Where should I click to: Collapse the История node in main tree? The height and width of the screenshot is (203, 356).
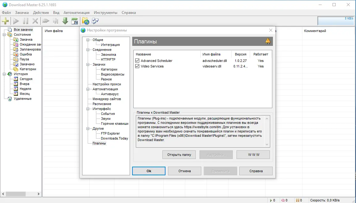(x=4, y=74)
